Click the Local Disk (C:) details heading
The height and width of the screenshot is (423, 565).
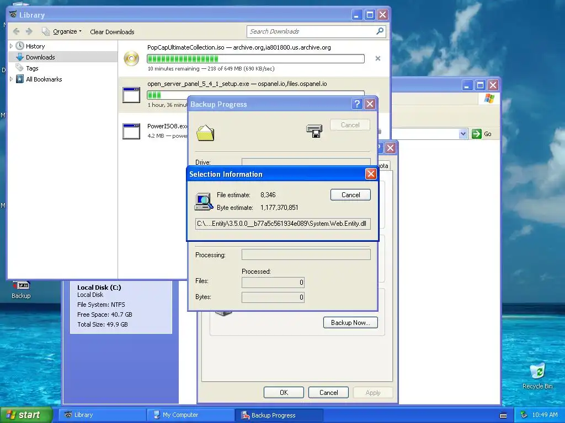(99, 288)
